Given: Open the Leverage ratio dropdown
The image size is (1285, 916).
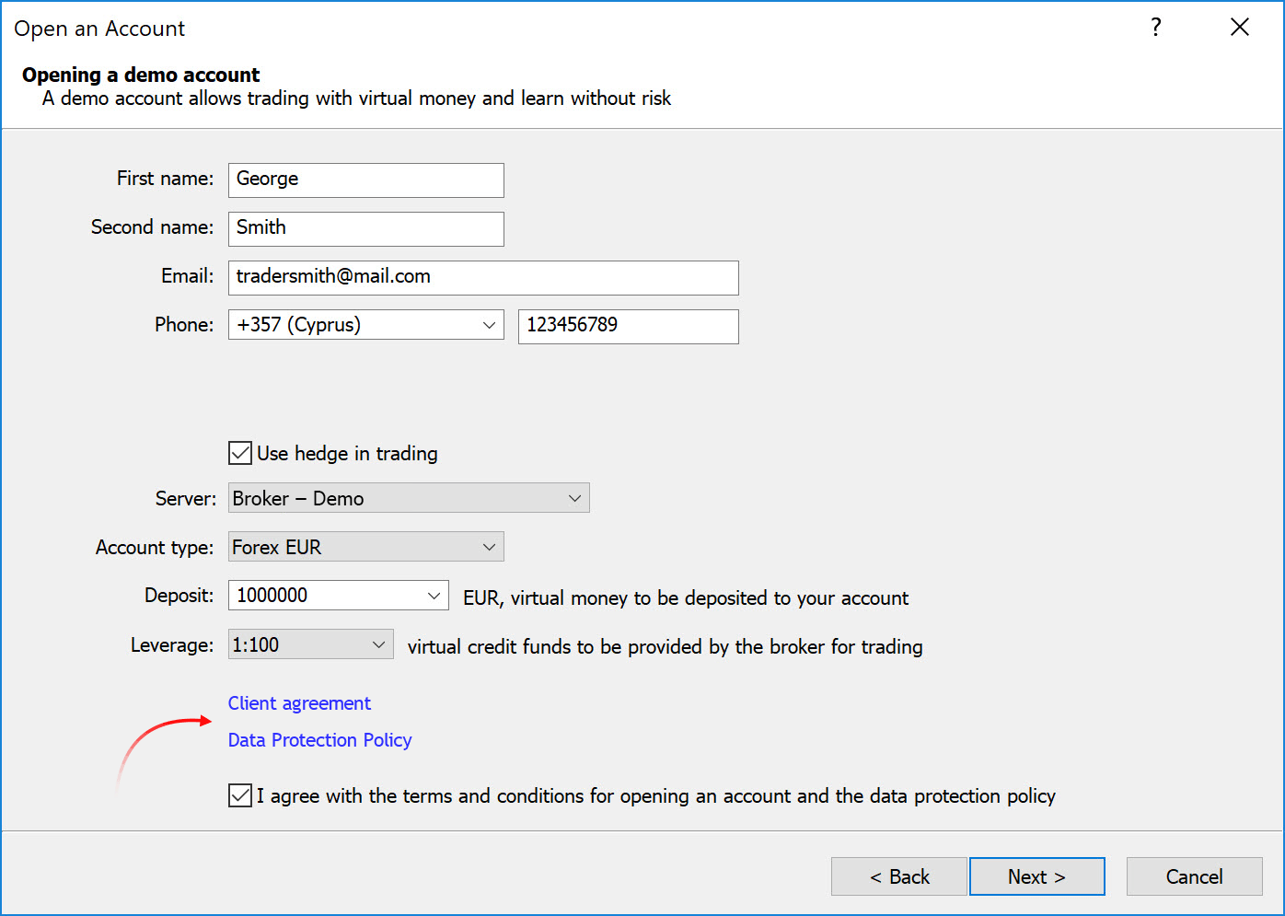Looking at the screenshot, I should pos(378,644).
